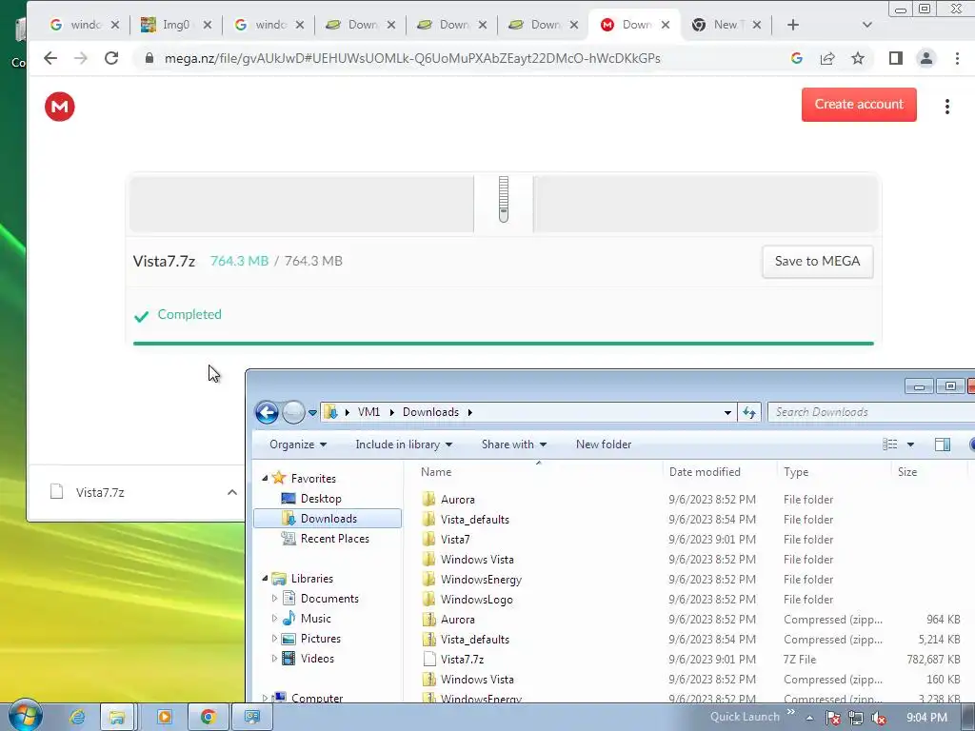Open Windows Media Player taskbar icon
The image size is (975, 731).
click(x=165, y=717)
